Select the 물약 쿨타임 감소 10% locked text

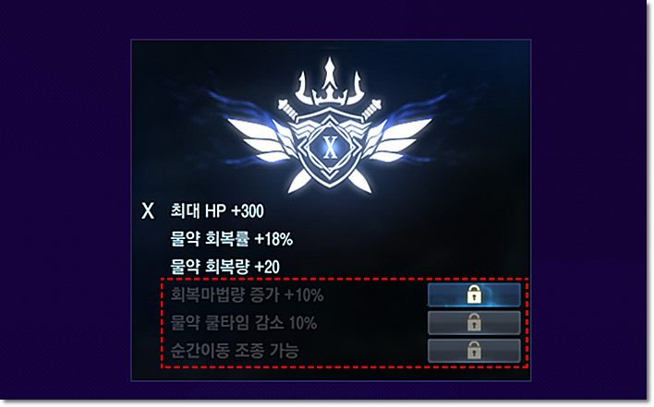click(244, 323)
